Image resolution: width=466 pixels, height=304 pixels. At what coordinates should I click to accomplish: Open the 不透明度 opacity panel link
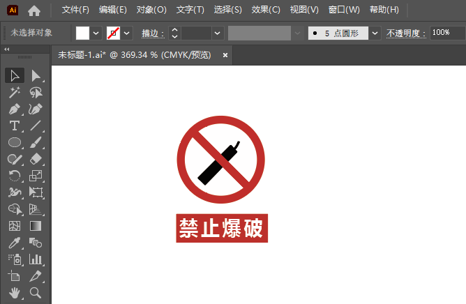click(406, 33)
